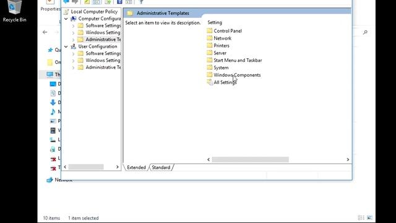Select the Computer Configuration node

100,19
